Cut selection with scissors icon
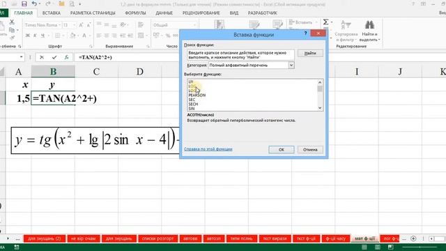This screenshot has width=446, height=251. pos(12,22)
